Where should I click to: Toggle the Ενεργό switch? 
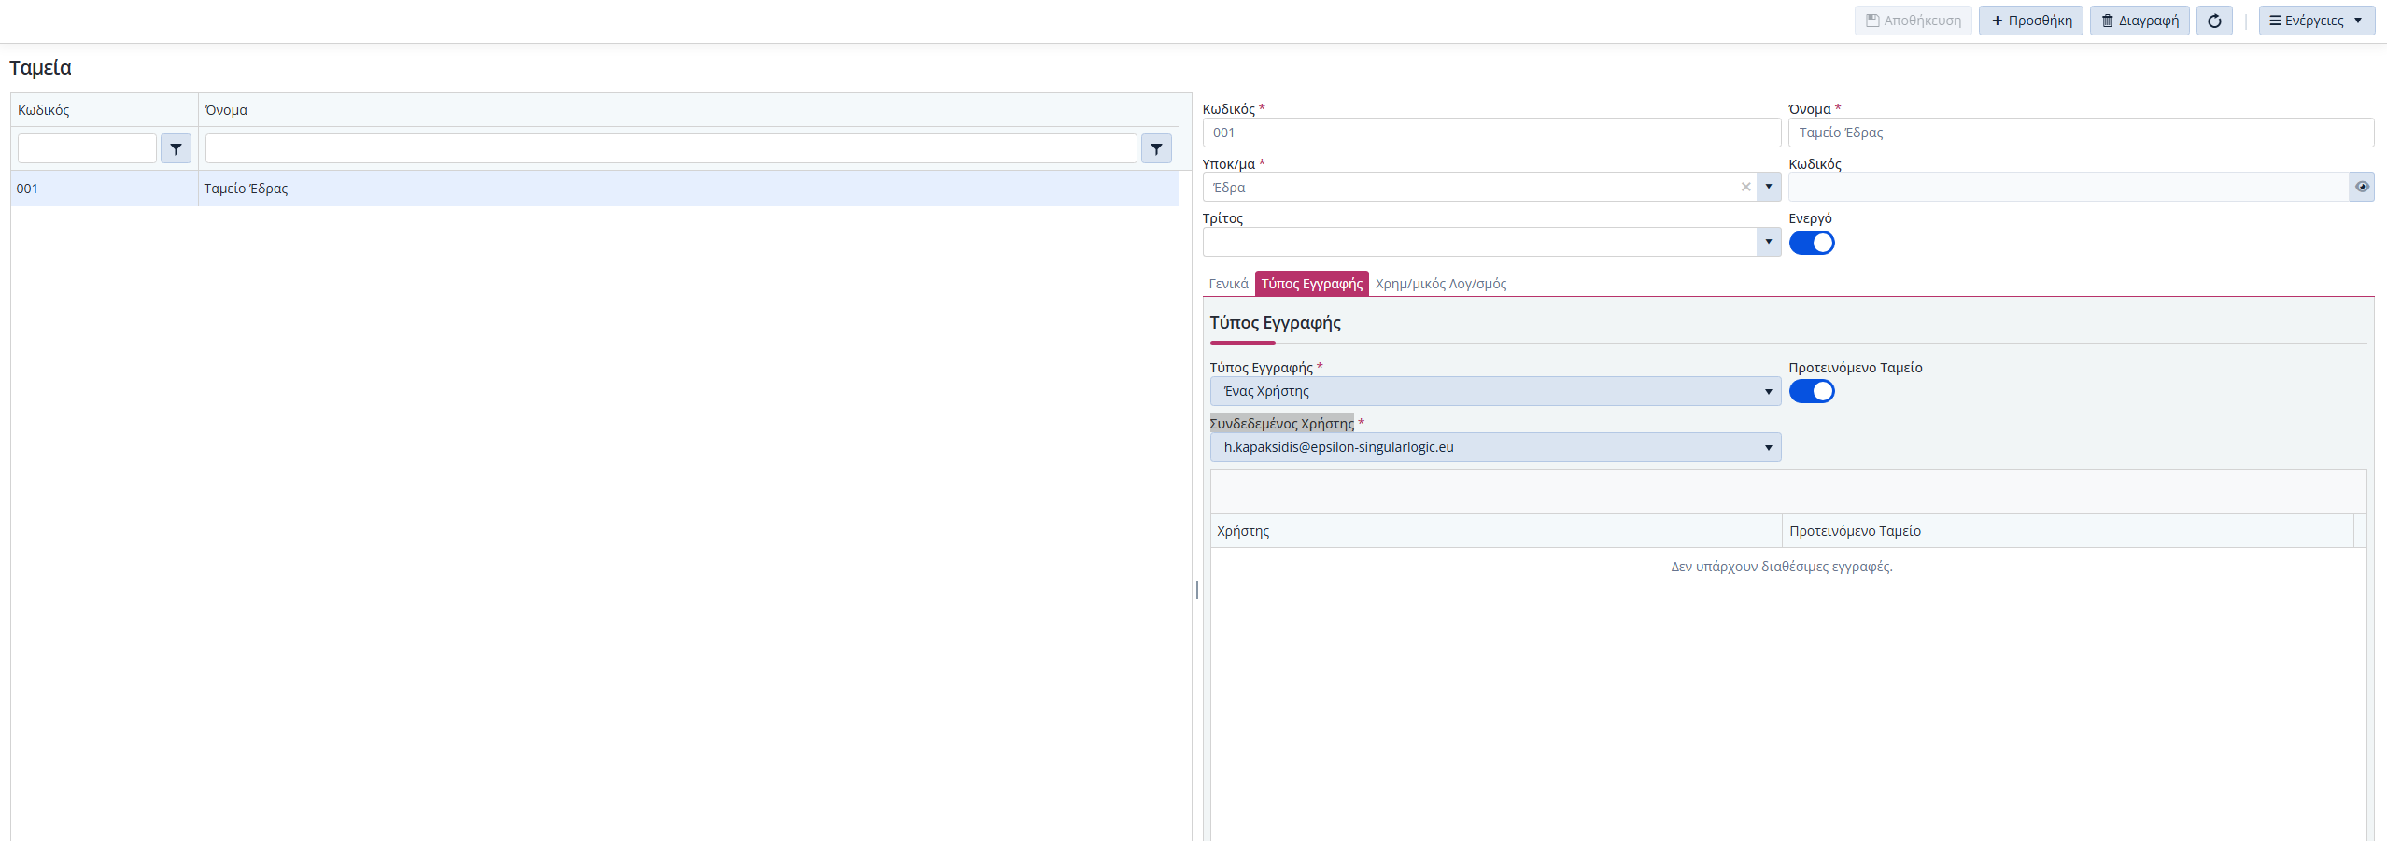pos(1812,243)
